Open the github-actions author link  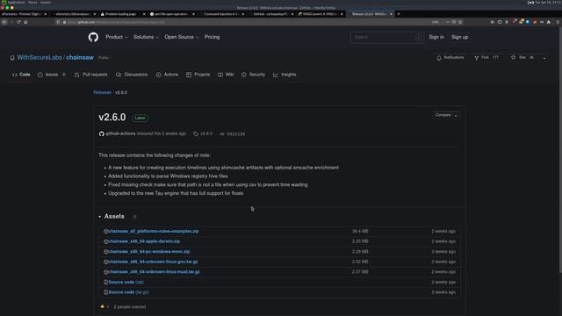(x=120, y=133)
